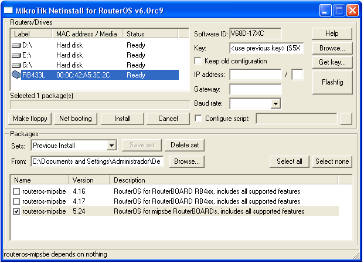Click the D:\ hard disk drive icon
Image resolution: width=364 pixels, height=263 pixels.
(16, 45)
